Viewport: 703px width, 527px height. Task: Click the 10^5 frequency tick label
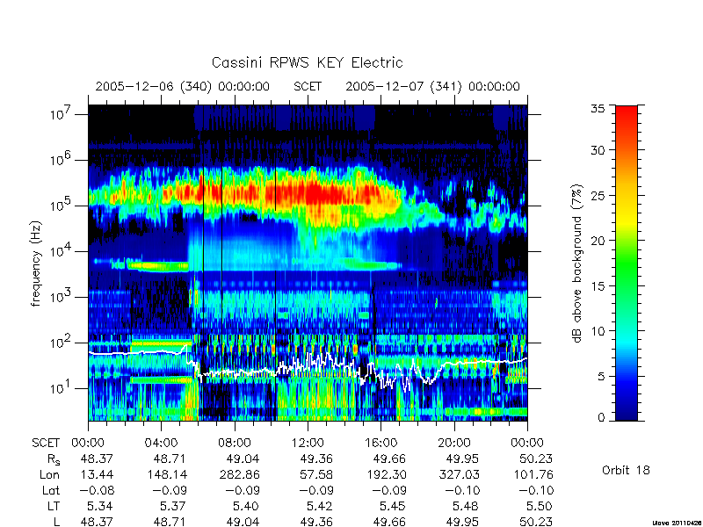tap(61, 205)
